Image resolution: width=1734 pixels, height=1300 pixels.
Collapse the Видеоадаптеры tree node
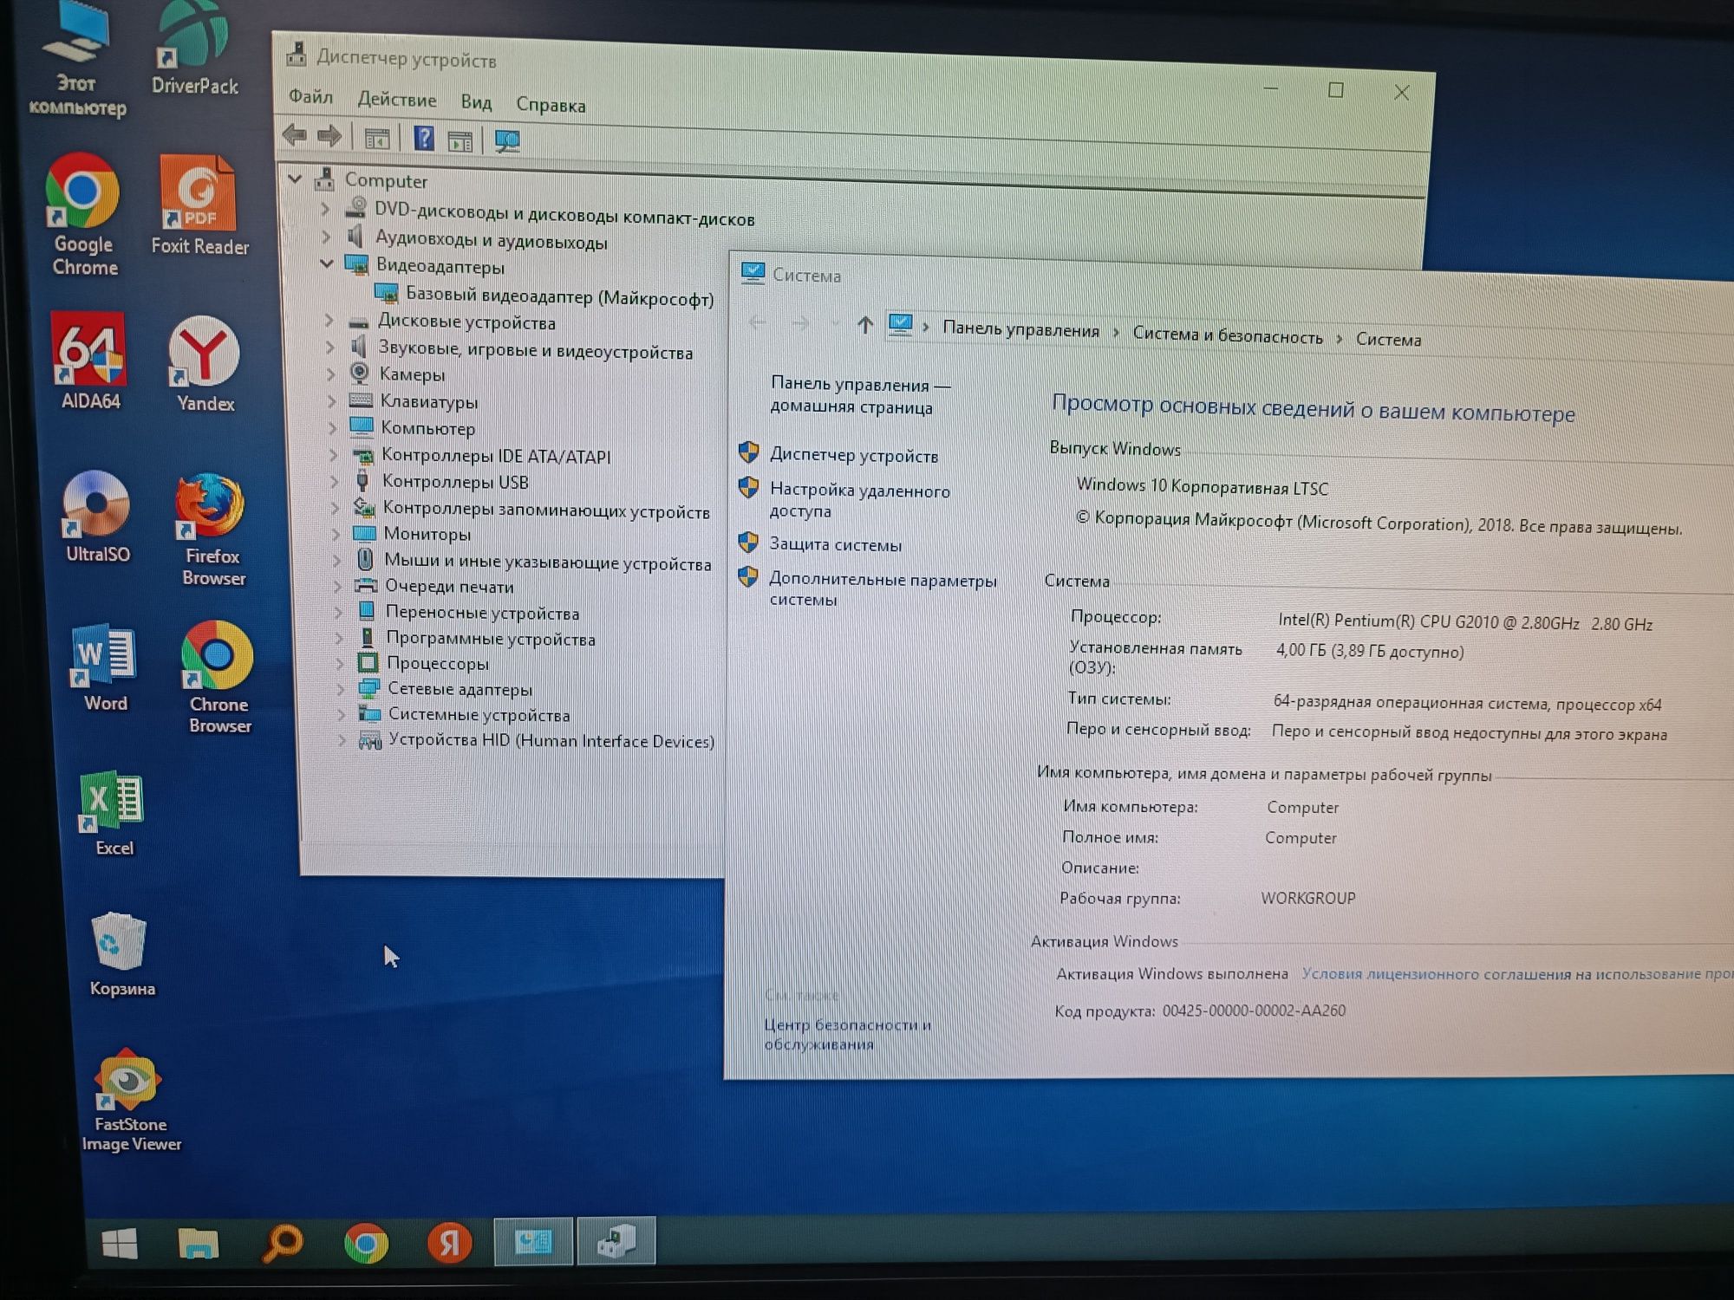pyautogui.click(x=327, y=263)
